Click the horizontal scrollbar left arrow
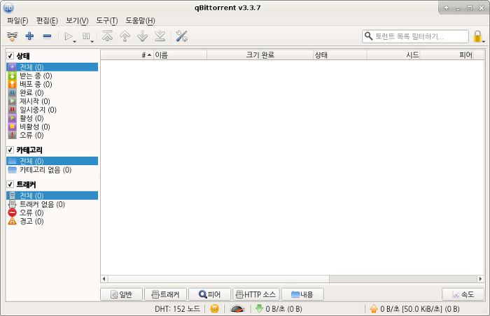 pyautogui.click(x=104, y=278)
